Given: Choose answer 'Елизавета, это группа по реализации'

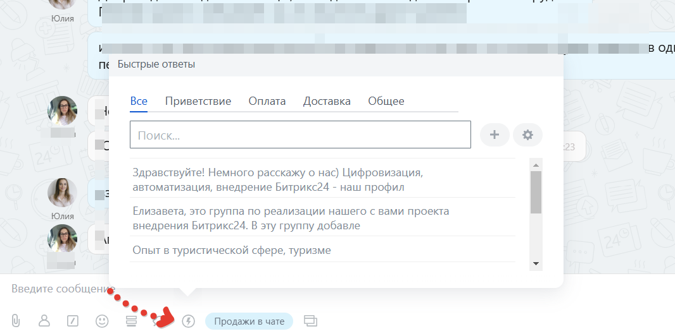Looking at the screenshot, I should pyautogui.click(x=322, y=218).
